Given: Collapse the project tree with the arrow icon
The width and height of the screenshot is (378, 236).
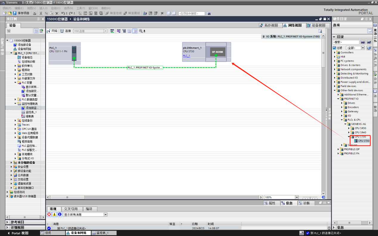Looking at the screenshot, I should 43,19.
